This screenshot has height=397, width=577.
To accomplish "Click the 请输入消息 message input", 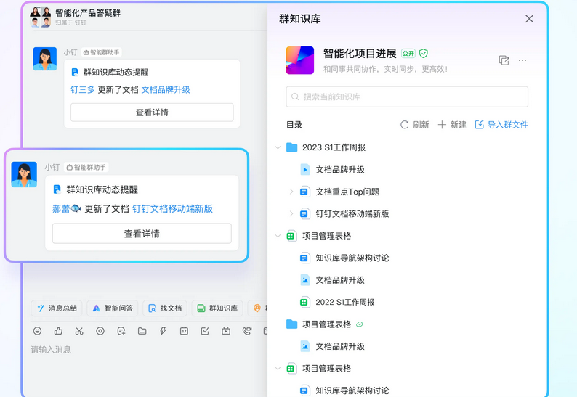I will coord(51,350).
